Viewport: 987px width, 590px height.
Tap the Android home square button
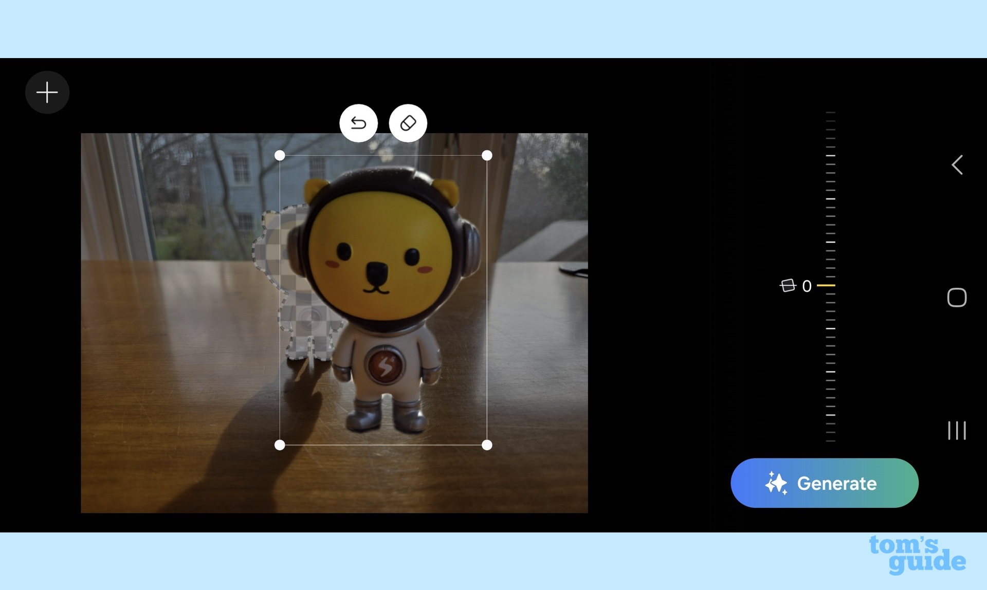click(957, 298)
